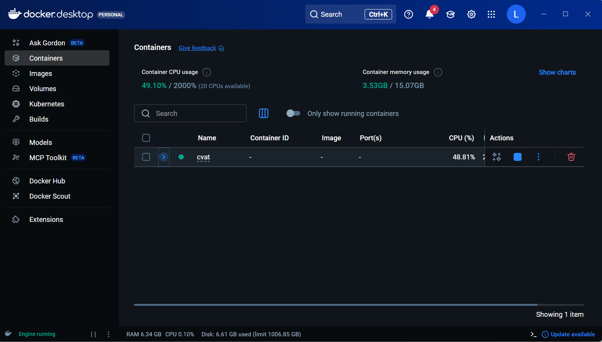
Task: Click the CPU 0.10% status bar entry
Action: click(180, 334)
